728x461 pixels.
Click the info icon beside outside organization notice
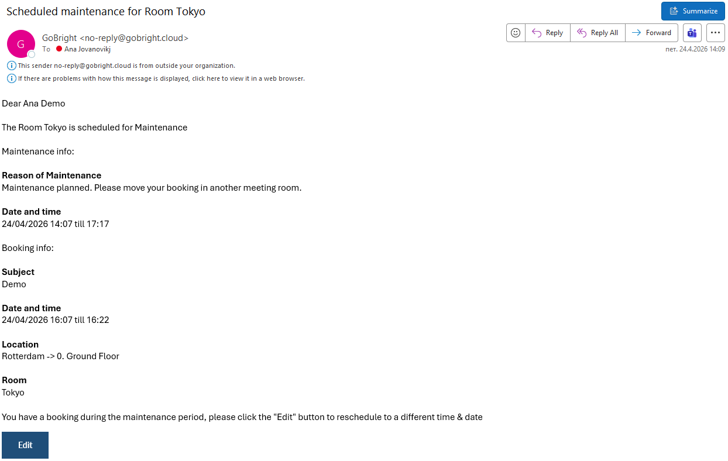[12, 66]
